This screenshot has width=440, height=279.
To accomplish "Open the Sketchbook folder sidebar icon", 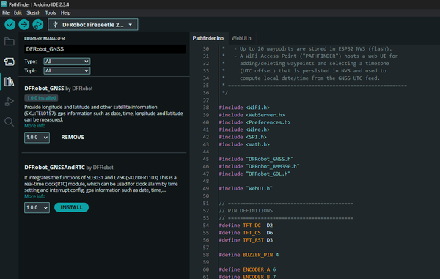I will [x=10, y=42].
